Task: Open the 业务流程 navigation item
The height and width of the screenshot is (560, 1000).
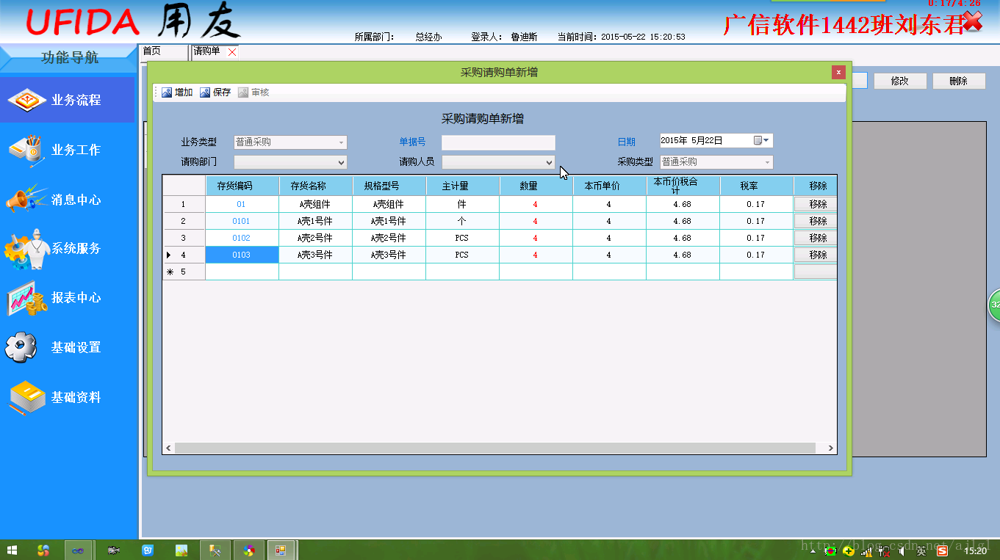Action: 68,101
